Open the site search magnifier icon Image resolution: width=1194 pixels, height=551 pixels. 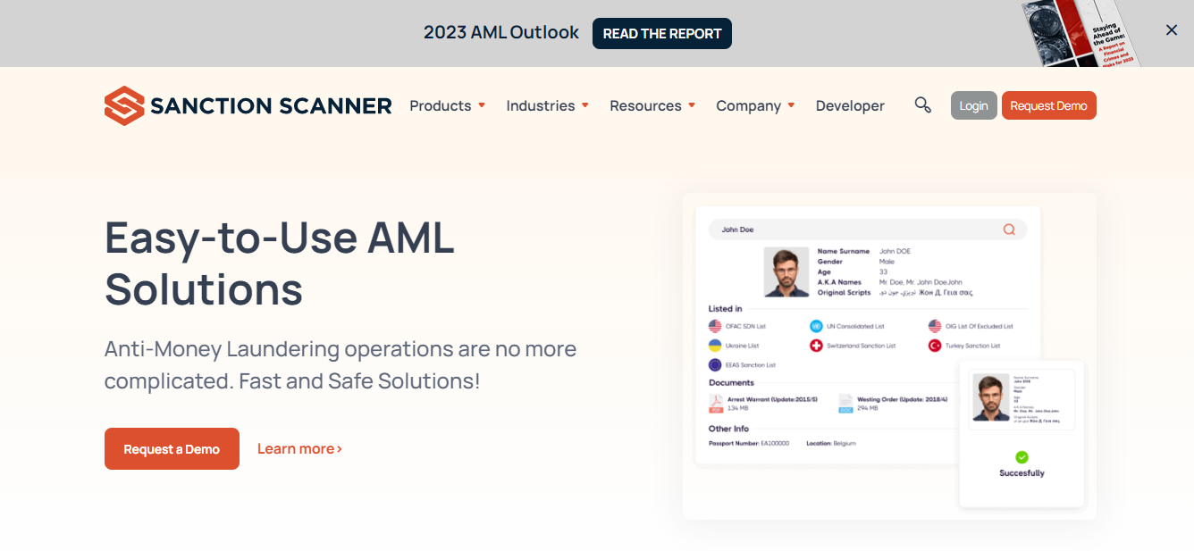923,105
